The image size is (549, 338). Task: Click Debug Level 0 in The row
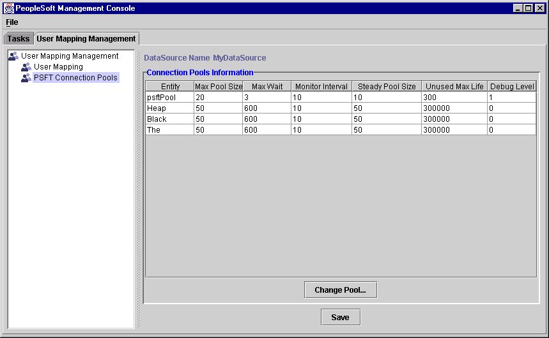coord(512,129)
